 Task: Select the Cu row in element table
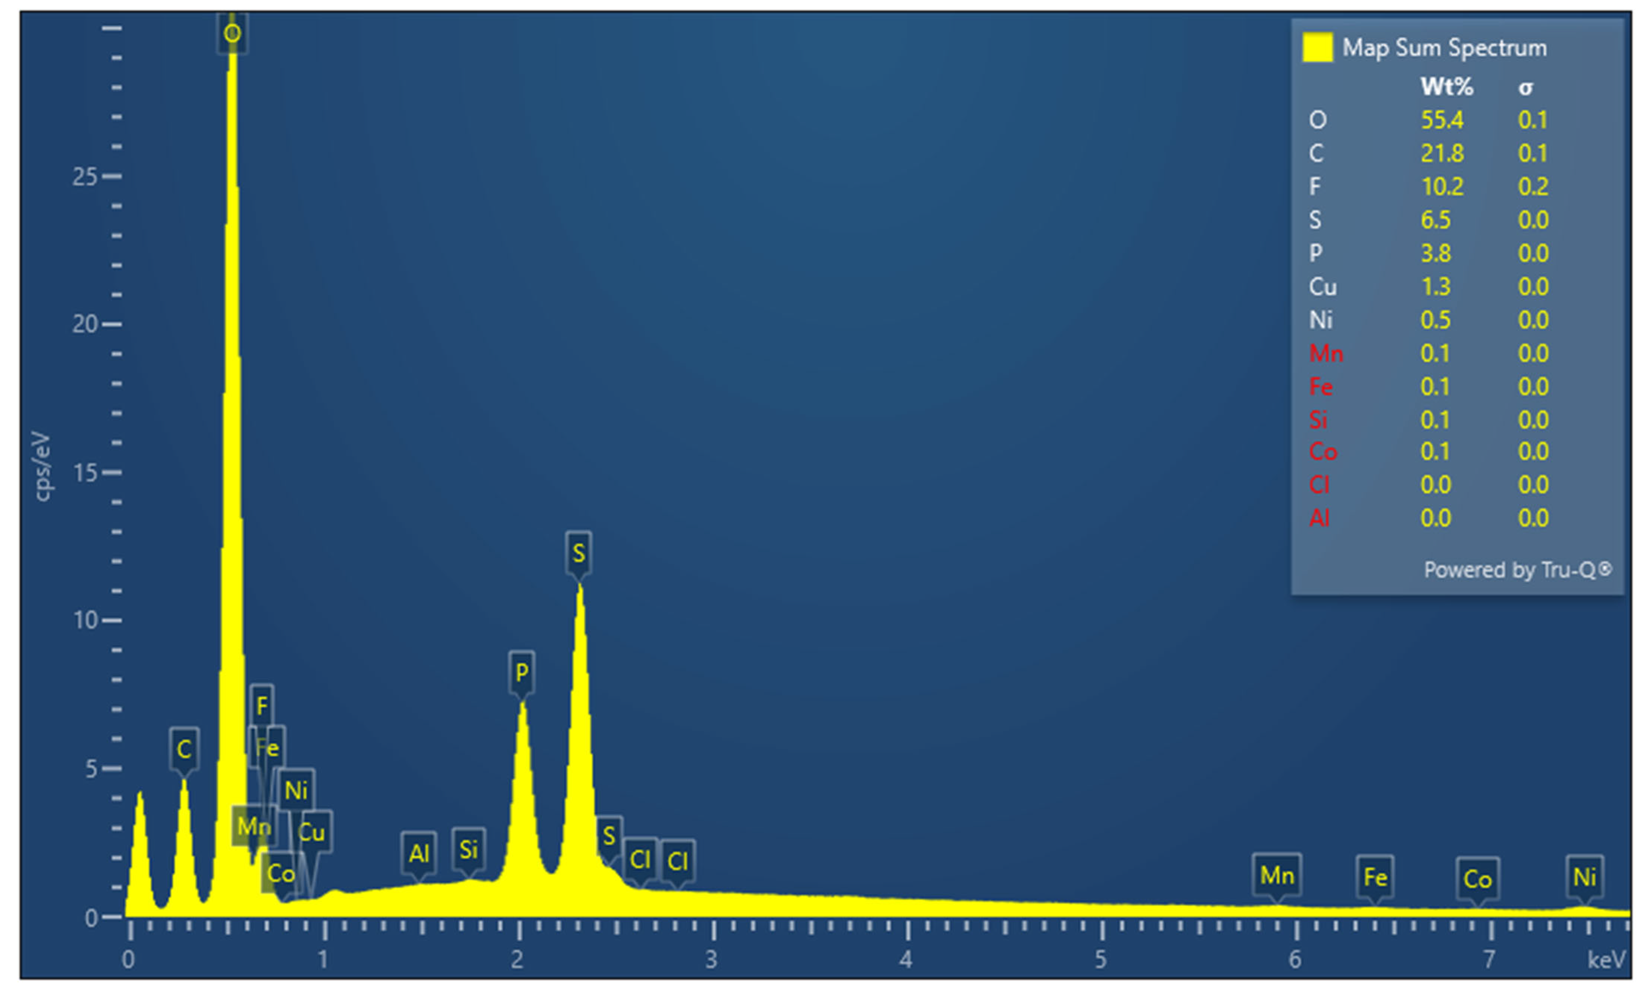(1322, 287)
